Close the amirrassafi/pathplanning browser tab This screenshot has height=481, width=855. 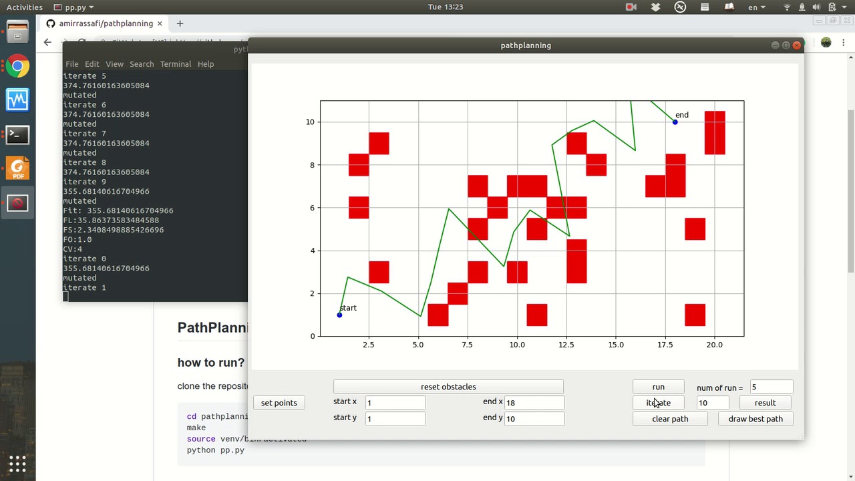pos(160,23)
